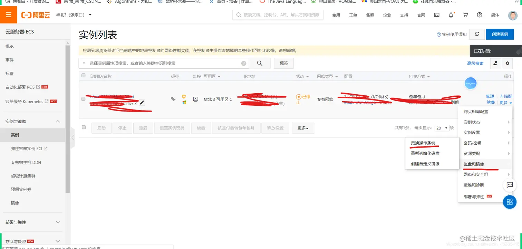
Task: Click the help question mark icon
Action: pos(480,15)
